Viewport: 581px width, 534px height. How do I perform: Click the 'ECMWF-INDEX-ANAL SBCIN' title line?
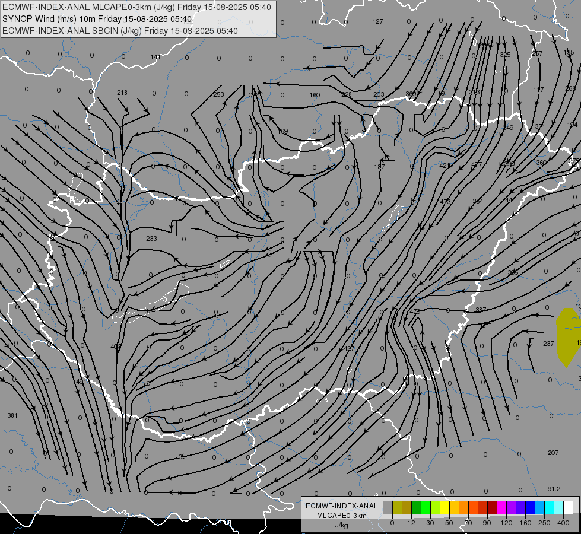(120, 31)
